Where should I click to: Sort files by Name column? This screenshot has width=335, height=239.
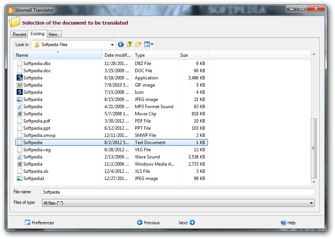tap(58, 55)
